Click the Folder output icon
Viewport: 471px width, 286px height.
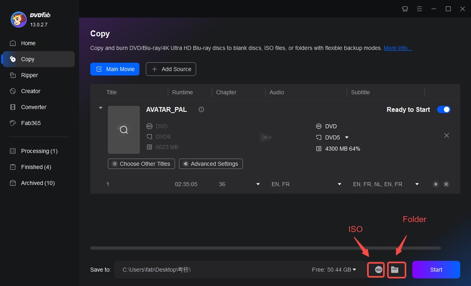tap(395, 270)
